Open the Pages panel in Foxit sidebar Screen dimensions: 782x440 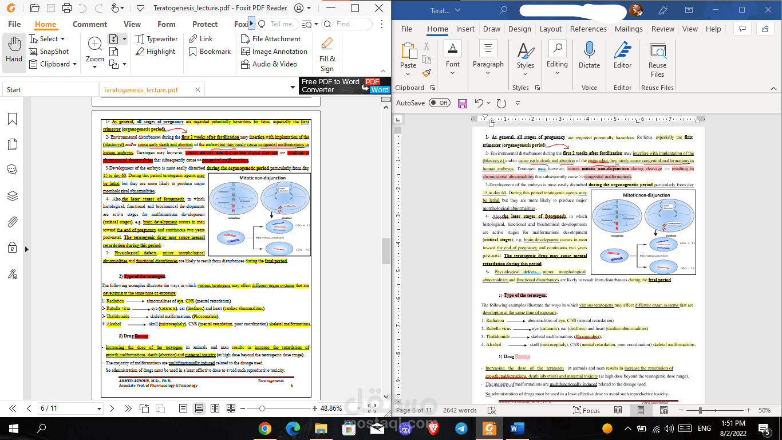[12, 144]
